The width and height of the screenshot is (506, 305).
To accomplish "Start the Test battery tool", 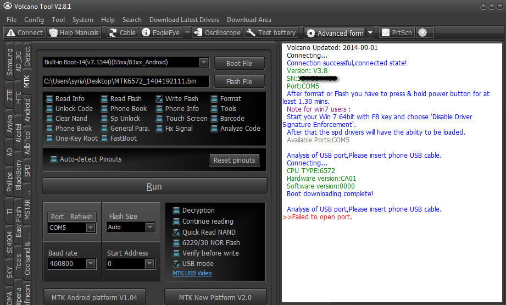I will (271, 32).
